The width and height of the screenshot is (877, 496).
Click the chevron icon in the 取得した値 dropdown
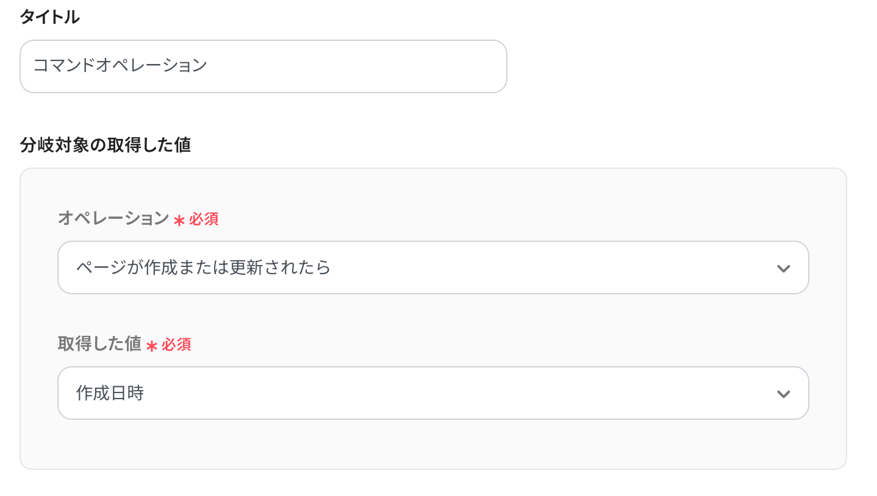click(783, 394)
